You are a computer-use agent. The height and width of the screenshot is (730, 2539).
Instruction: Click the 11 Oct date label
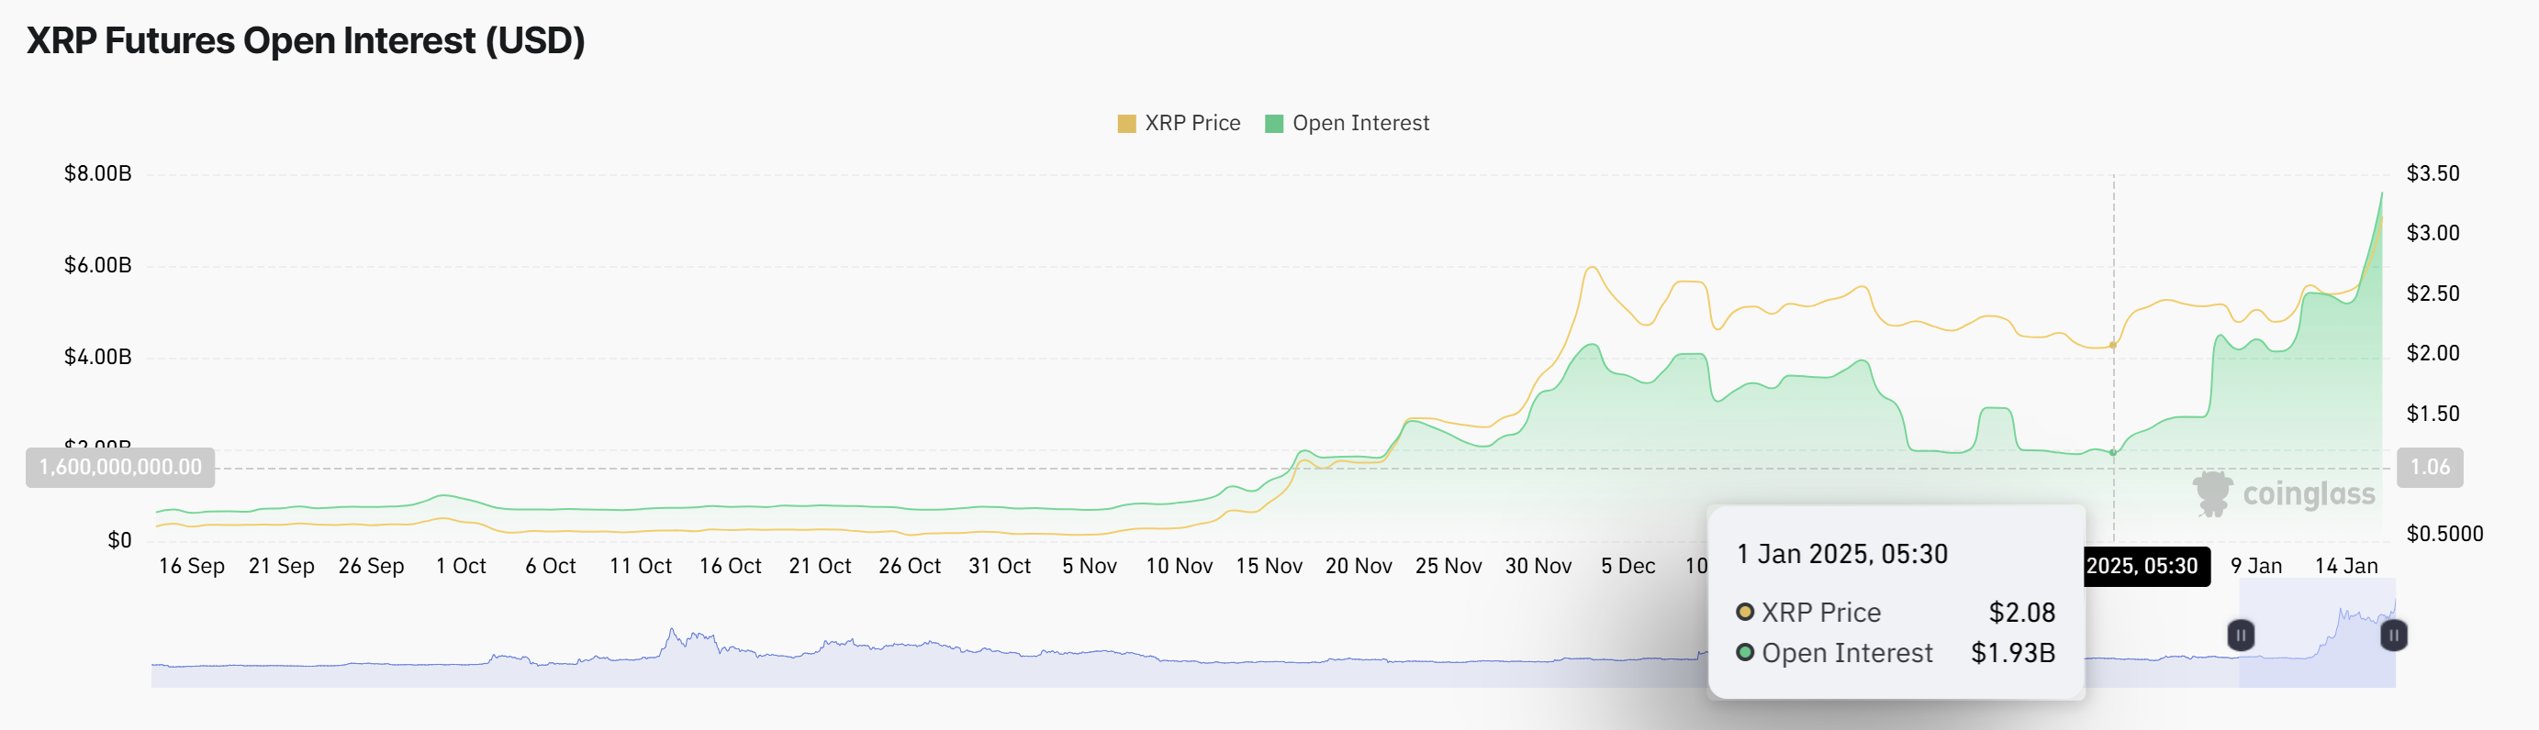point(641,567)
